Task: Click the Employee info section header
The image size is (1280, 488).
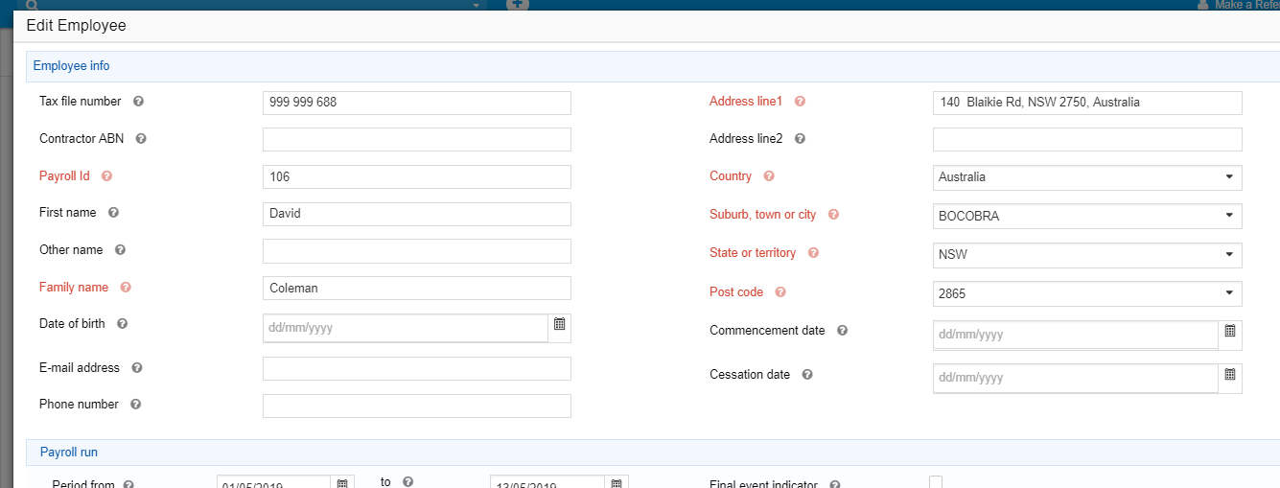Action: click(x=72, y=66)
